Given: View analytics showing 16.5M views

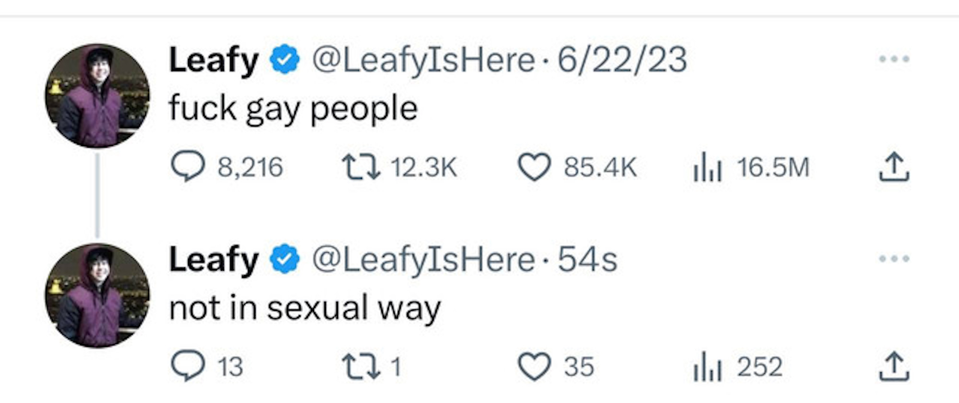Looking at the screenshot, I should pos(707,167).
